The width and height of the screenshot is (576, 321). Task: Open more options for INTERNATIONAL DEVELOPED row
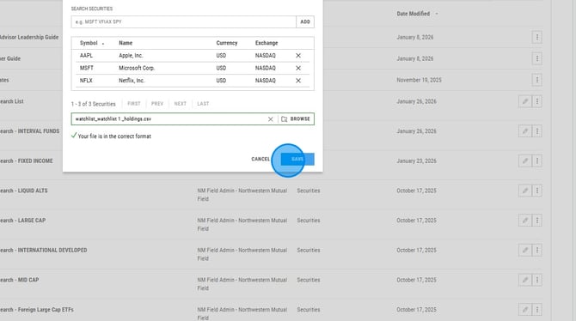click(x=537, y=250)
